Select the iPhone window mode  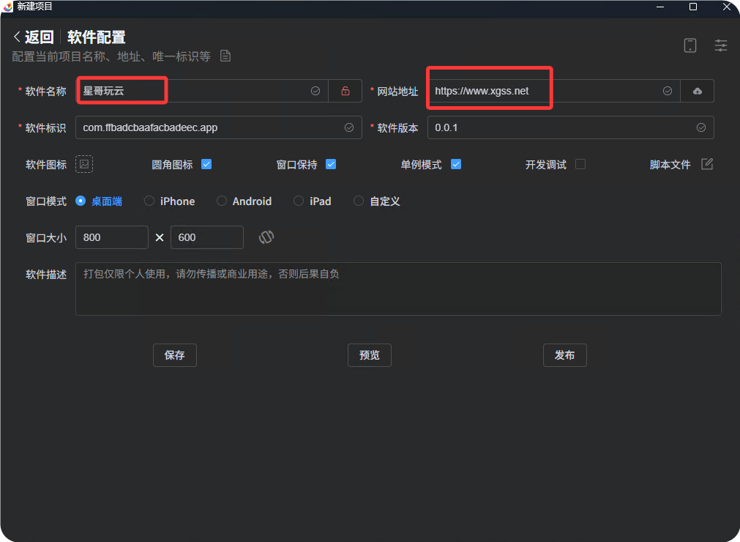tap(169, 201)
